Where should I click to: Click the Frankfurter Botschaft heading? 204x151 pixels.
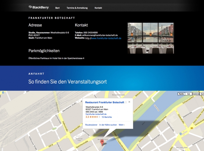pyautogui.click(x=52, y=18)
